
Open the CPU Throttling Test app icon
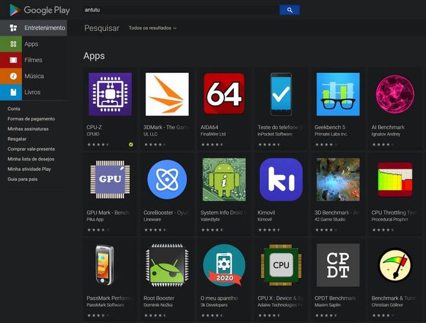click(x=395, y=180)
